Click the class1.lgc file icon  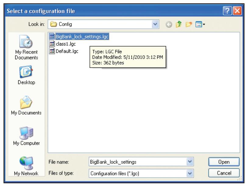[52, 44]
